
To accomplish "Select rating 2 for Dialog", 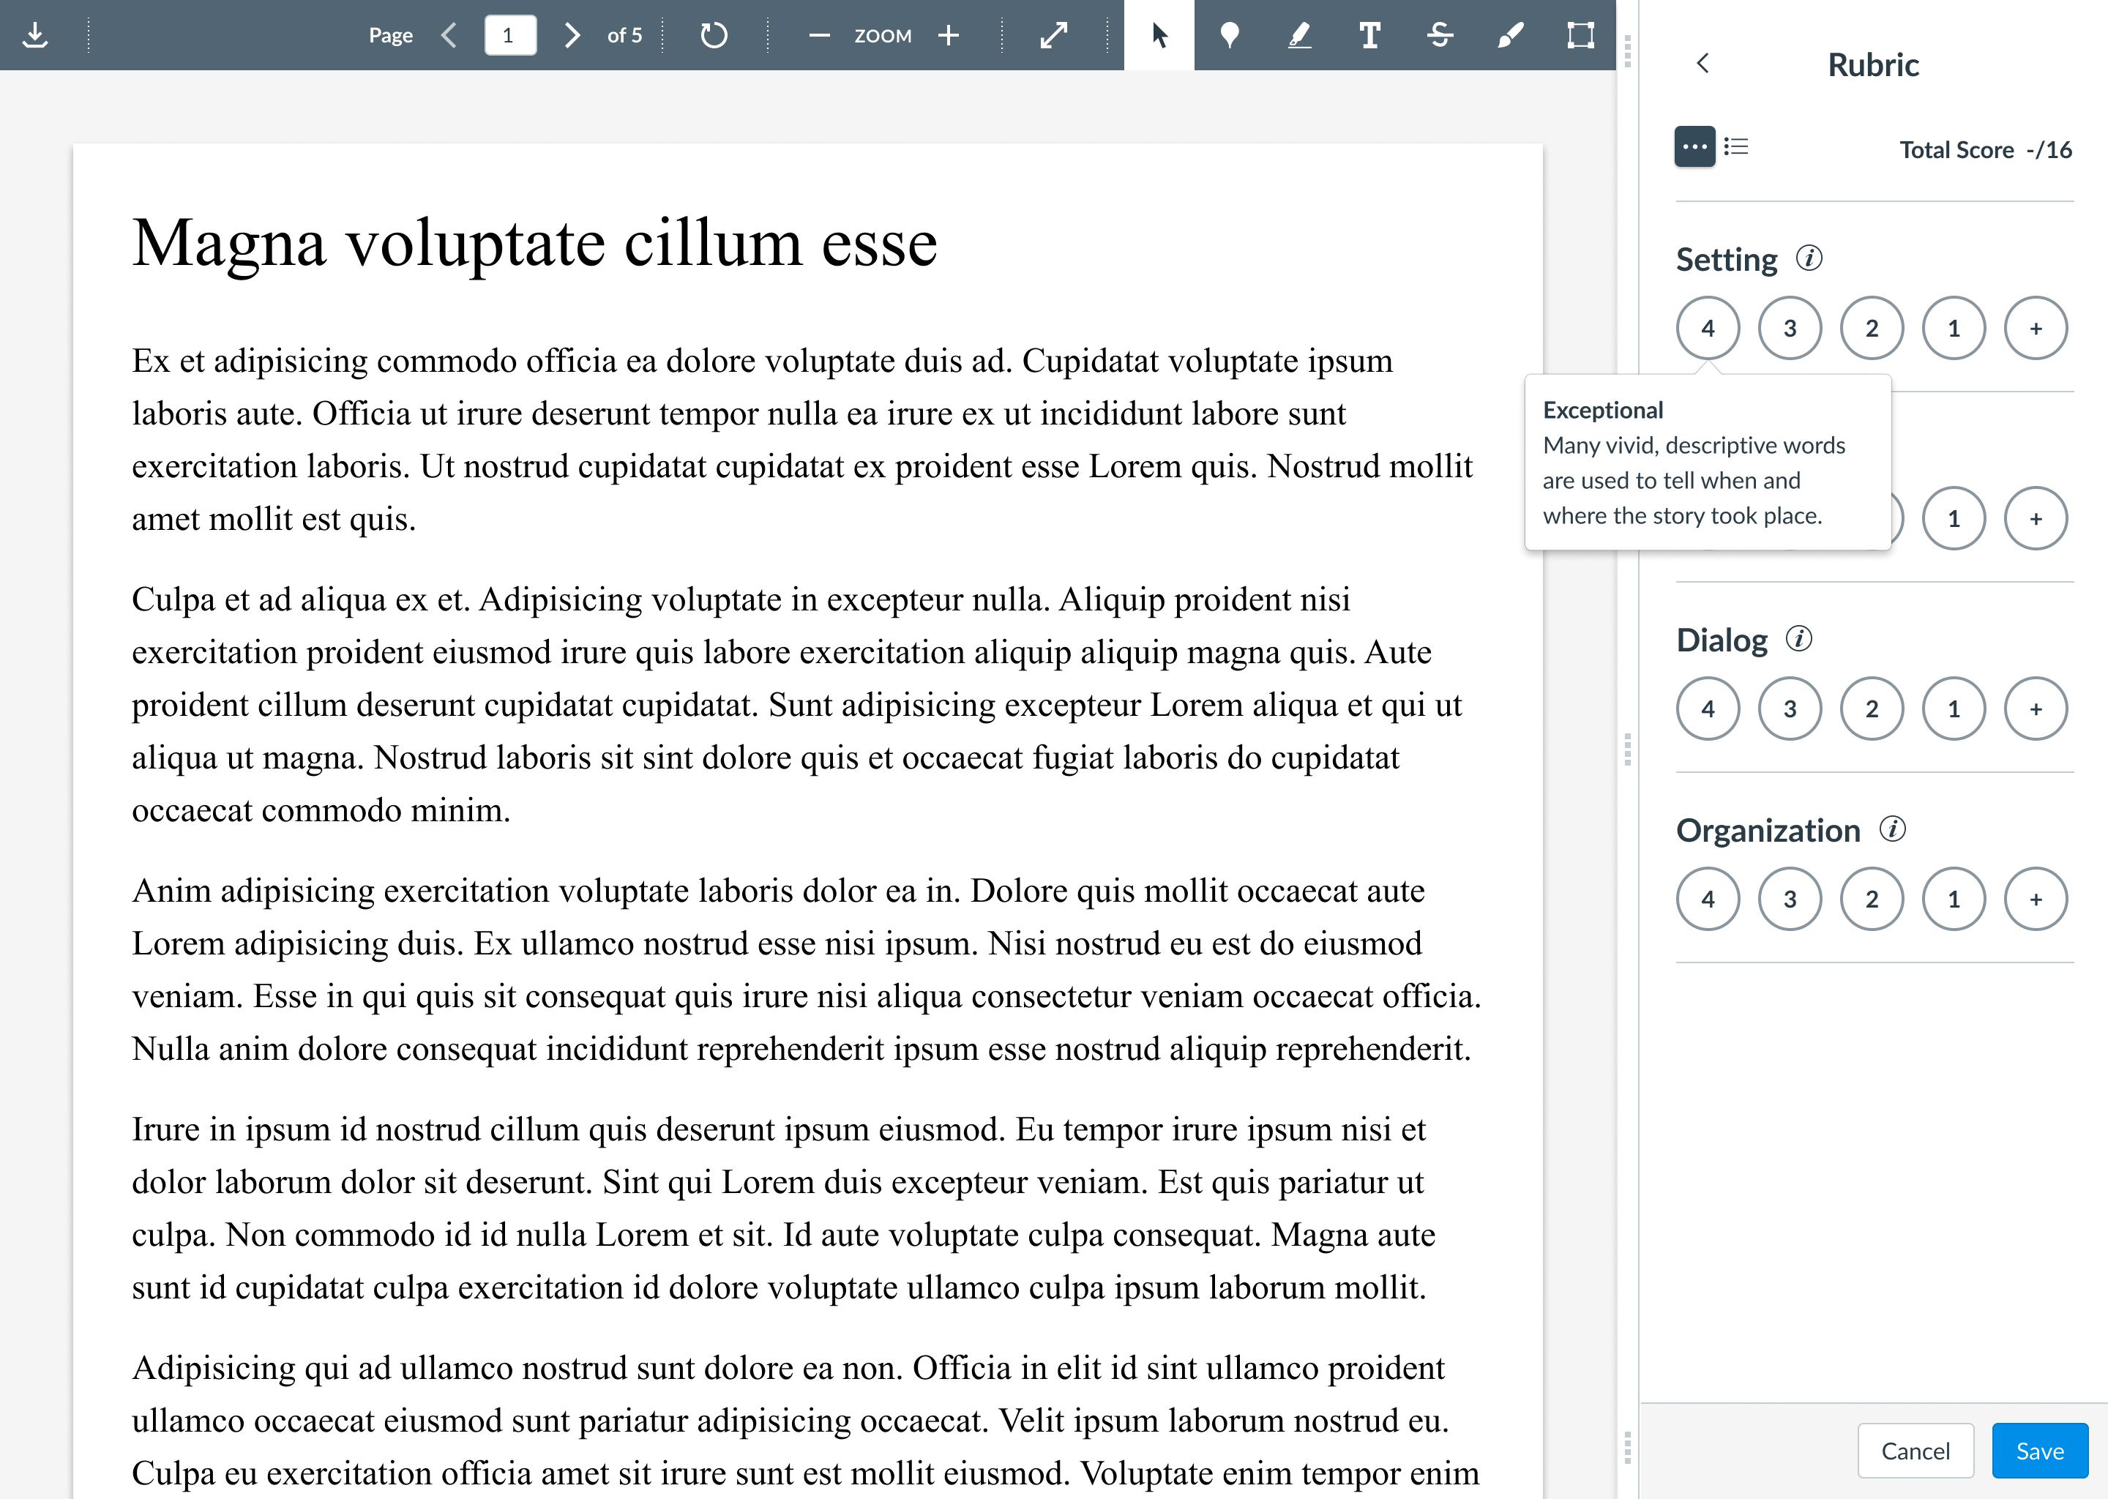I will coord(1872,709).
